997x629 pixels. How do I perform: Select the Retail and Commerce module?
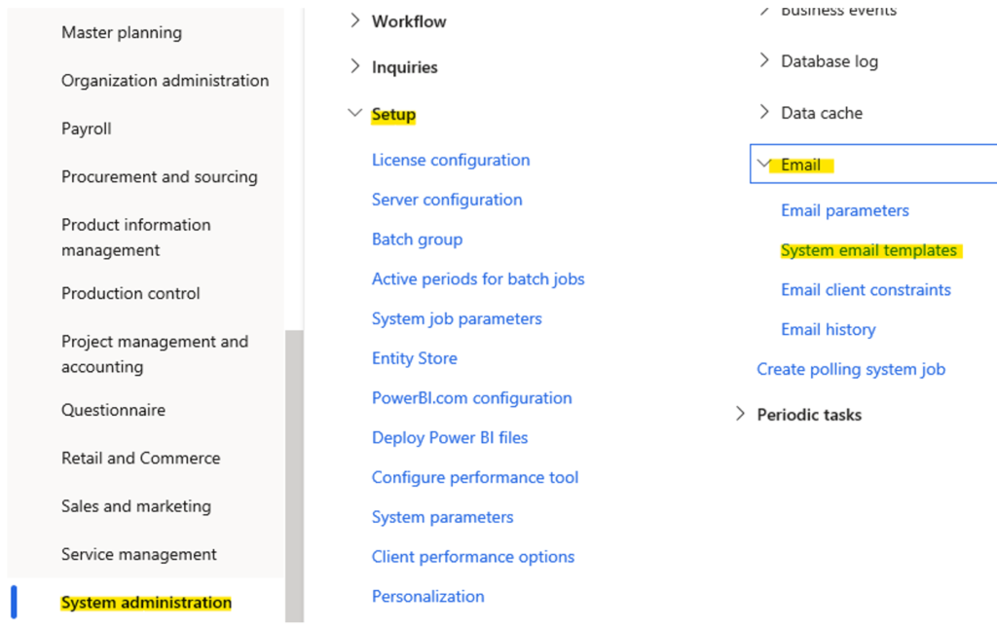(140, 458)
